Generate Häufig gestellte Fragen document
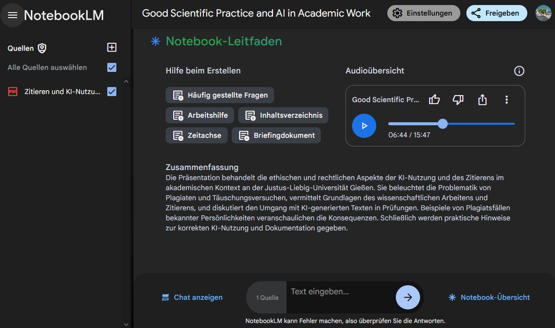Viewport: 555px width, 328px height. tap(220, 95)
